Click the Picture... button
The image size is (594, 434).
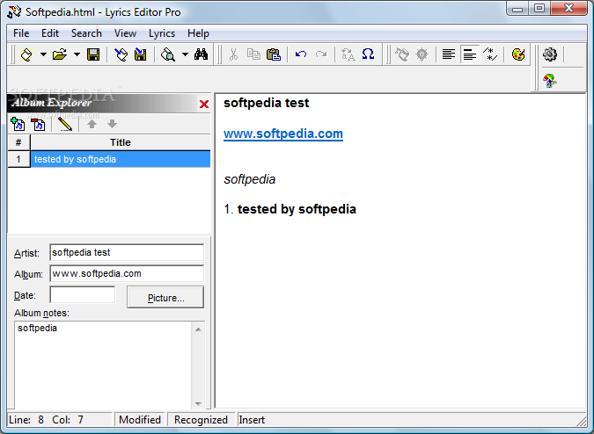click(165, 298)
